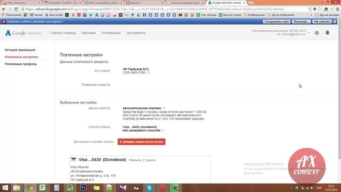
Task: Open the Visual Studio taskbar icon
Action: (x=123, y=188)
